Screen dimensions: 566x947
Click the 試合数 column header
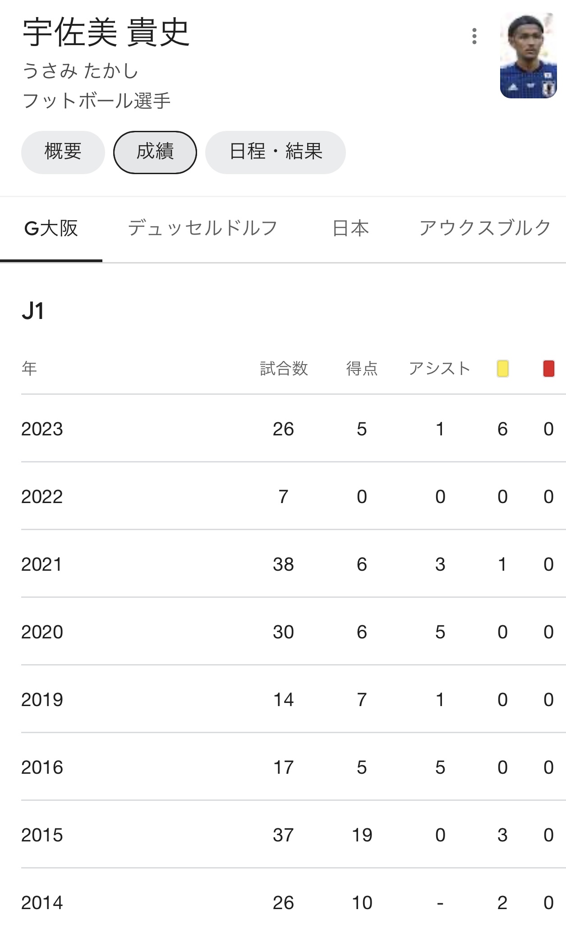point(284,369)
